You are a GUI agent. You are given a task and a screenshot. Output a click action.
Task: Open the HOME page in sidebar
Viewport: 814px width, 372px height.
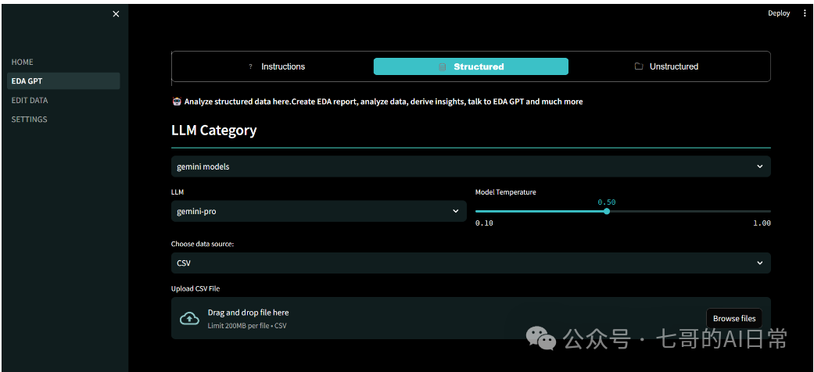[64, 62]
